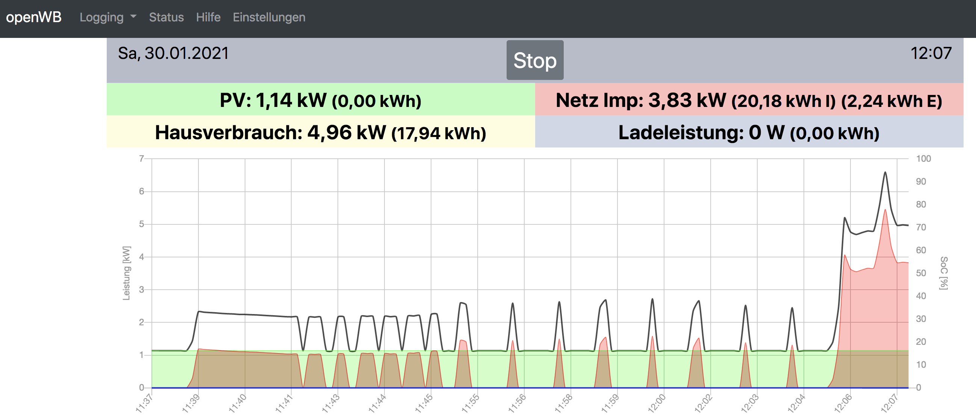Select the Ladeleistung charging panel

749,132
